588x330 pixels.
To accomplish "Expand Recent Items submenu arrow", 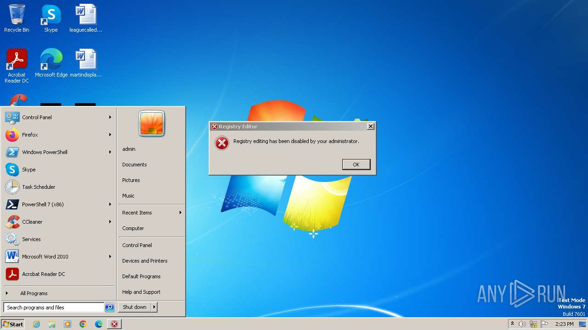I will click(x=181, y=213).
